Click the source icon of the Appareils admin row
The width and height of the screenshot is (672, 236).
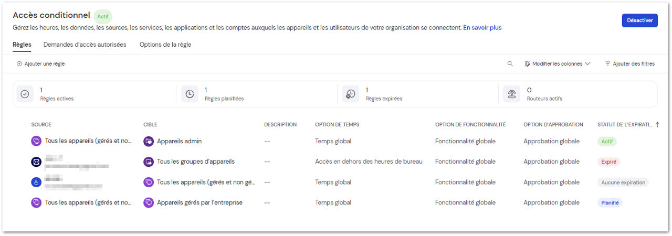[x=36, y=141]
